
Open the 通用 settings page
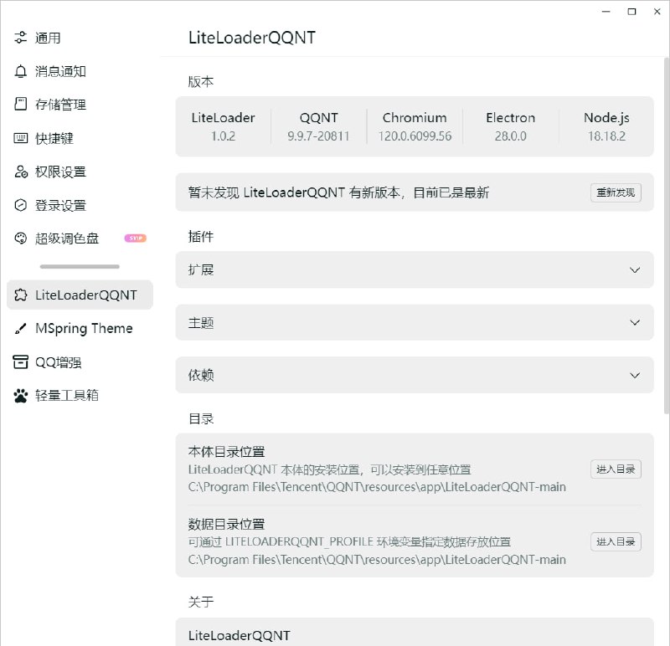pyautogui.click(x=80, y=38)
